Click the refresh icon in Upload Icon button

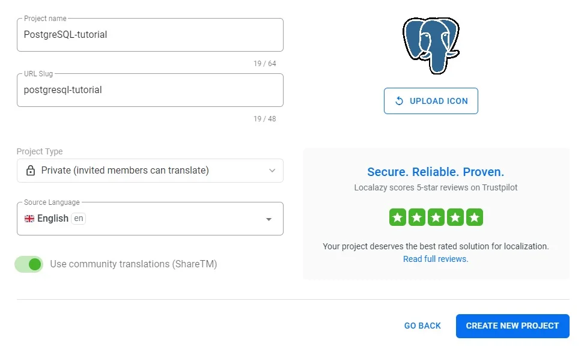coord(399,101)
